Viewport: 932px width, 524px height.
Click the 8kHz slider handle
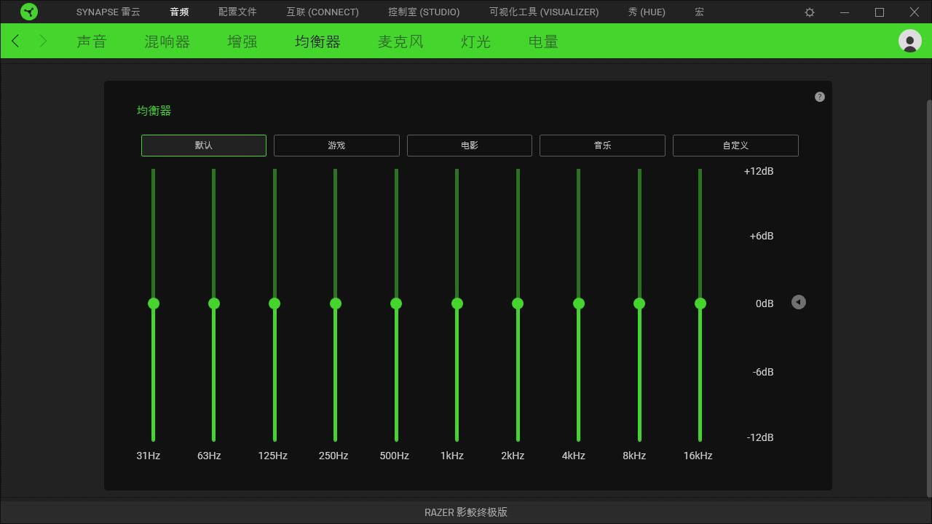[639, 303]
